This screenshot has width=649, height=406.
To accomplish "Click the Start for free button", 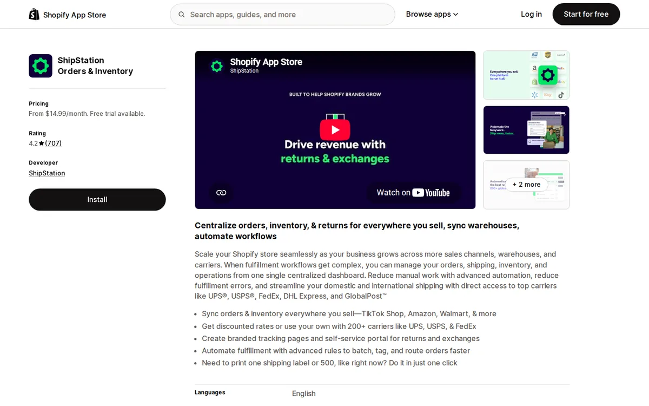I will click(586, 14).
